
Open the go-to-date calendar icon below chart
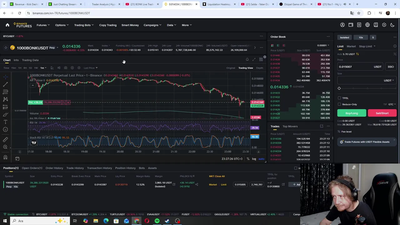17,159
